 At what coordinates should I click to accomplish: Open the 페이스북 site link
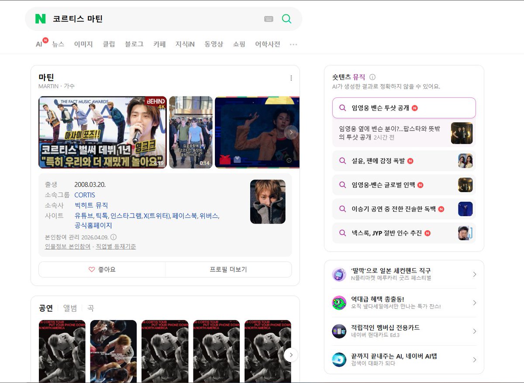tap(185, 216)
